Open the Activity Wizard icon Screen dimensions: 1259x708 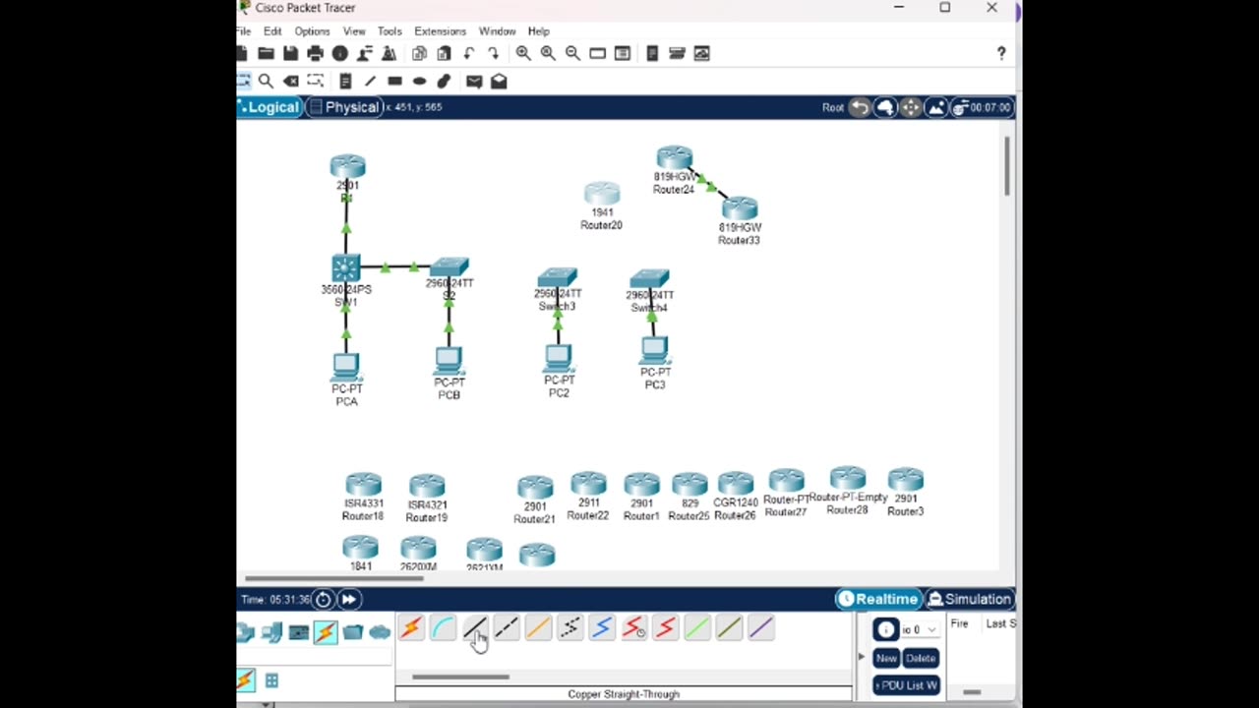coord(389,53)
